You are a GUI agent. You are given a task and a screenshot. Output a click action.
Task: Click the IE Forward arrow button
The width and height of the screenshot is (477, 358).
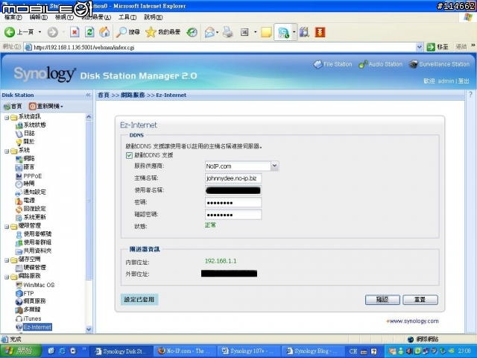pyautogui.click(x=52, y=32)
